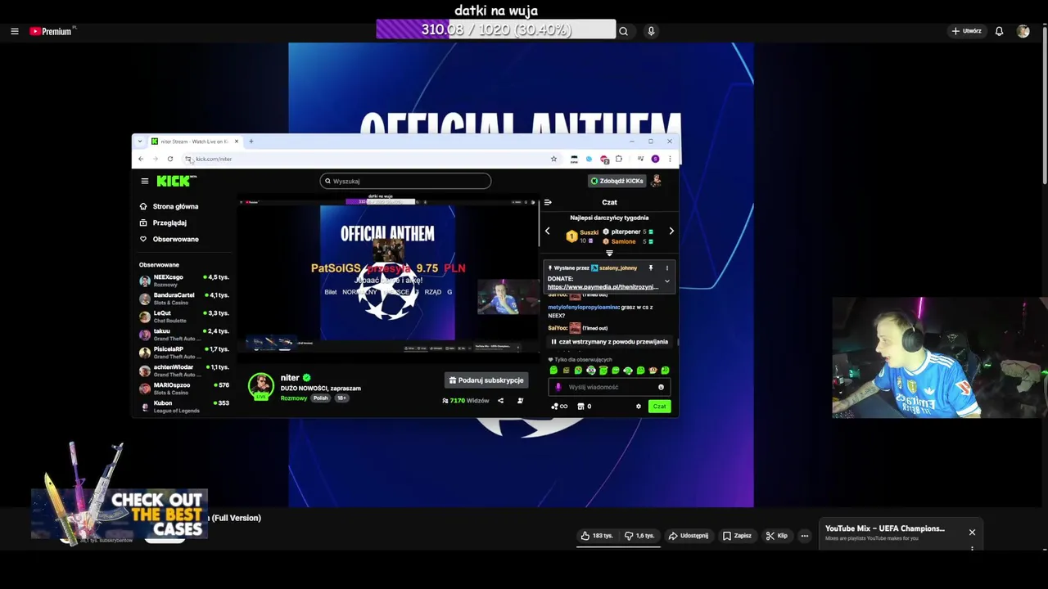
Task: Reload the kick.com/niter page
Action: (x=170, y=159)
